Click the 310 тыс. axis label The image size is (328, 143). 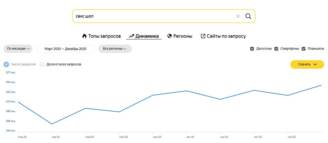click(x=11, y=102)
